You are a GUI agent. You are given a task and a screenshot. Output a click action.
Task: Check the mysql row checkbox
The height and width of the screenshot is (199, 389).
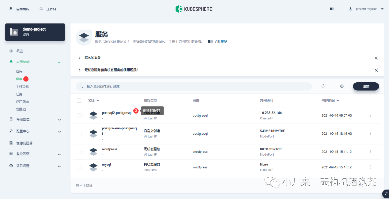click(79, 167)
